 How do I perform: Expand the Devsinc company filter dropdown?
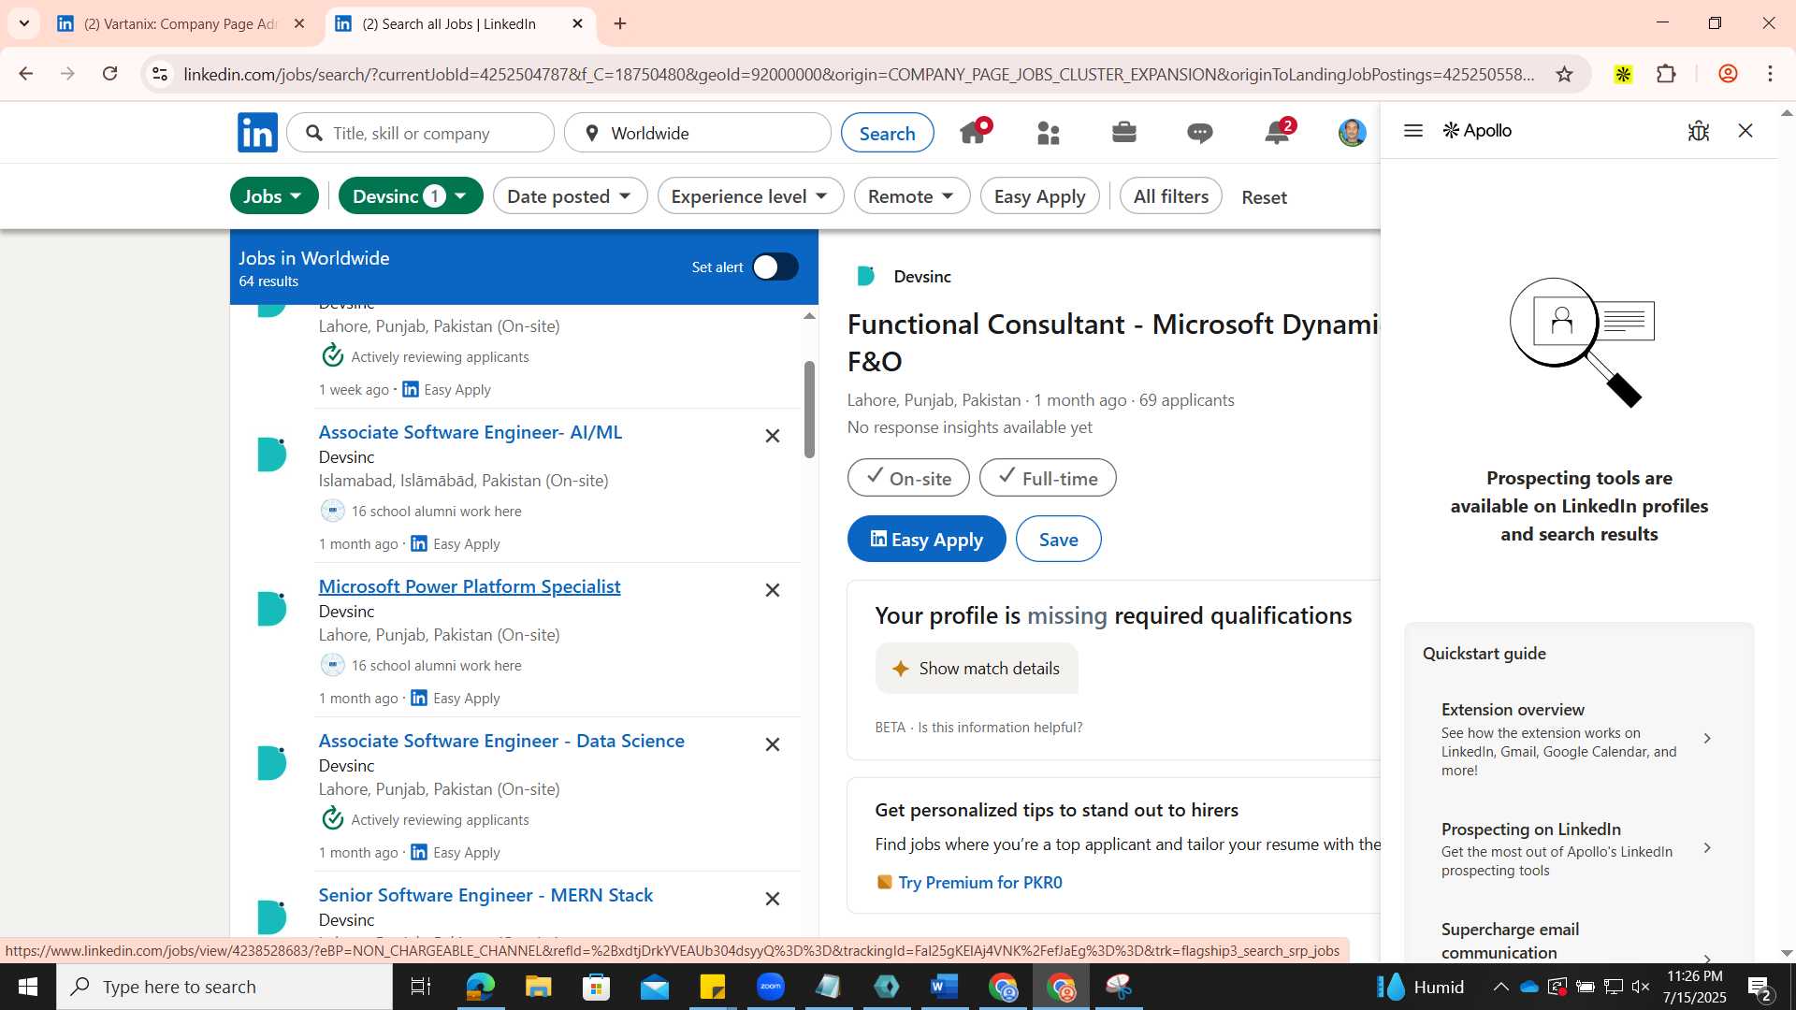411,196
